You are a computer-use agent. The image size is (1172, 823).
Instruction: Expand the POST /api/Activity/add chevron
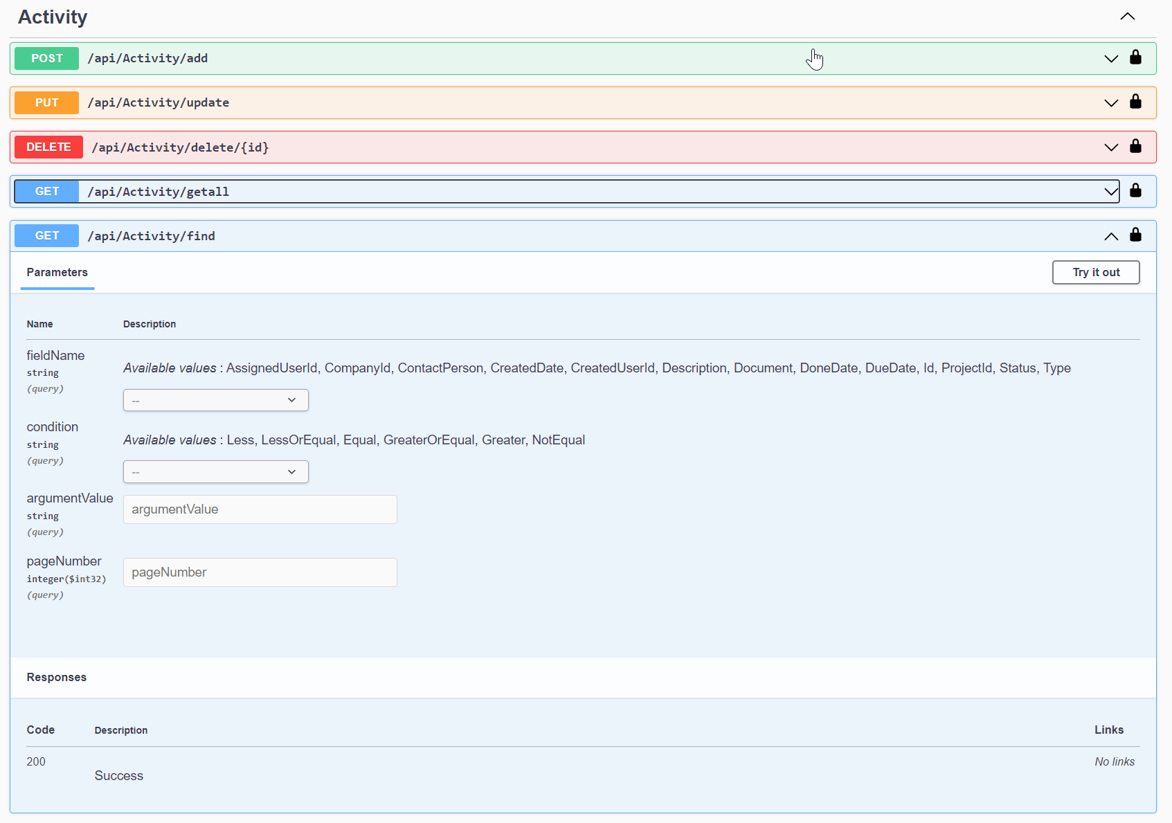click(x=1110, y=59)
